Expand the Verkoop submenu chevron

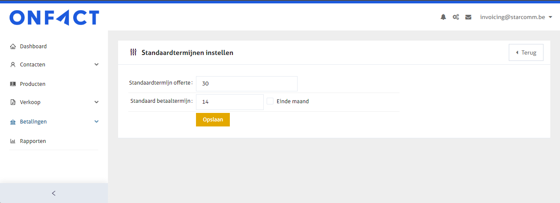pos(97,102)
